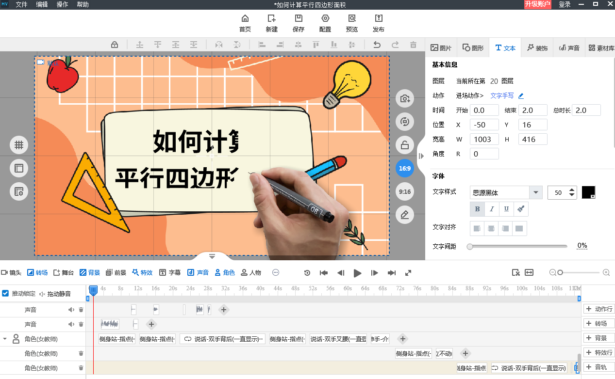Switch to the 装饰 tab
Screen dimensions: 615x379
click(537, 48)
